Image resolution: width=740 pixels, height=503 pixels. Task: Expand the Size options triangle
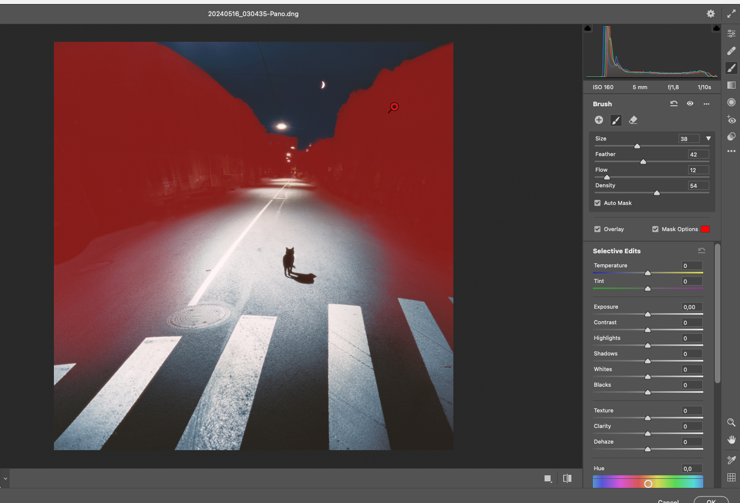tap(708, 138)
